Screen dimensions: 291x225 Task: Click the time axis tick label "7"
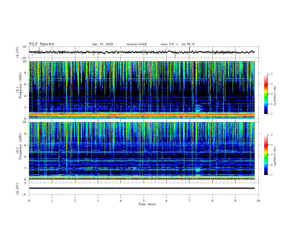coord(190,201)
